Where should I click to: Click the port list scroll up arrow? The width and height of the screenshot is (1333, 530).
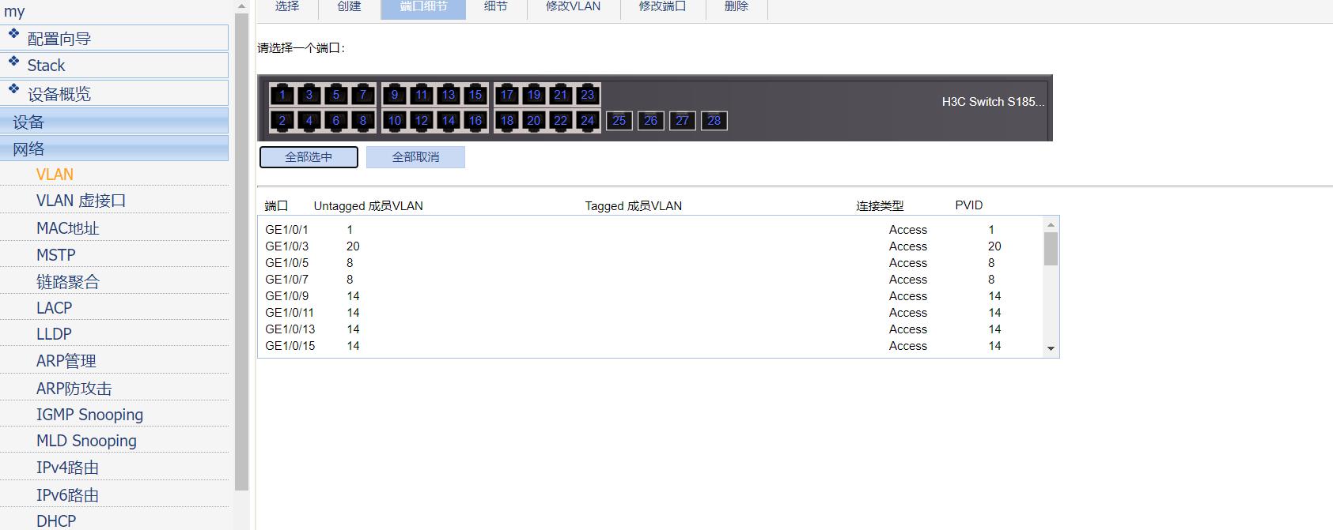[x=1051, y=225]
